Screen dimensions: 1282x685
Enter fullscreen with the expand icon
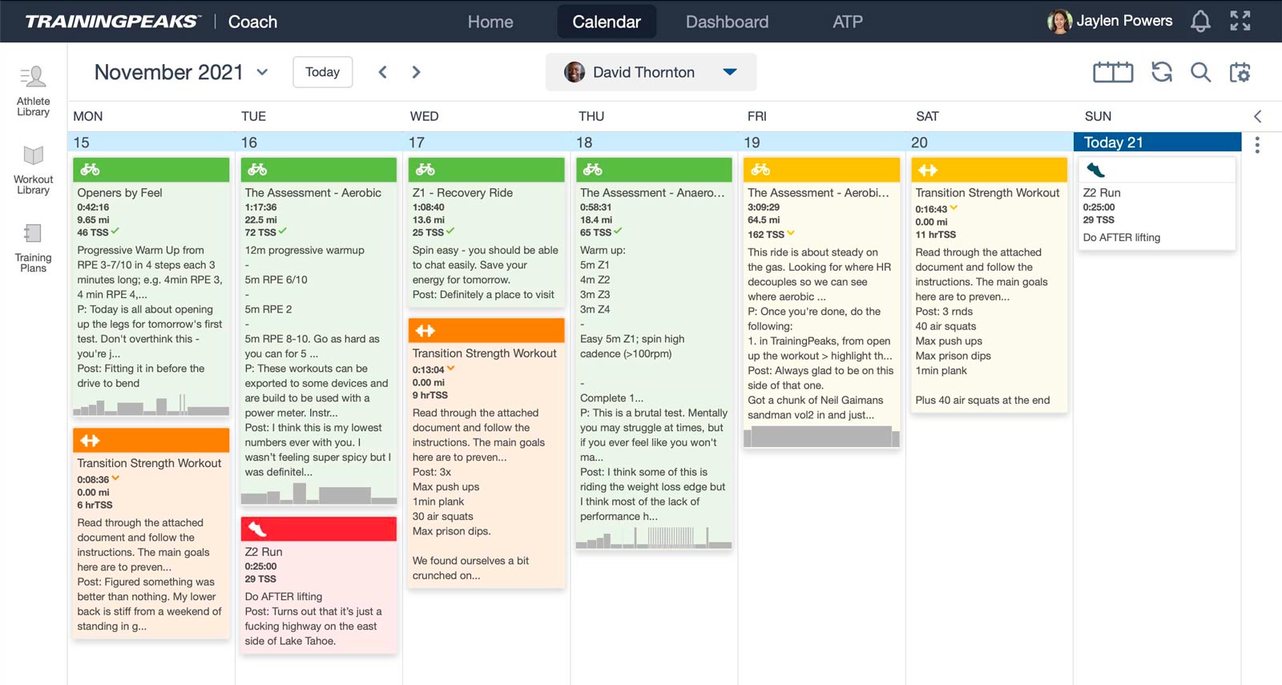pyautogui.click(x=1240, y=22)
